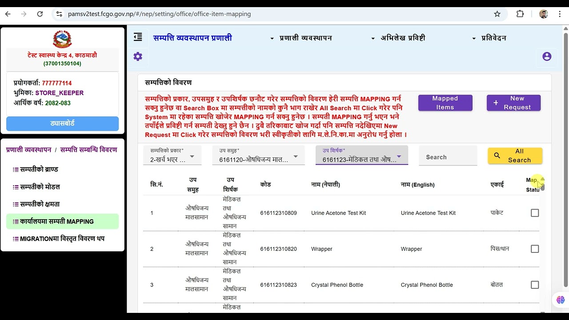
Task: Expand the उप समुह dropdown
Action: point(258,156)
